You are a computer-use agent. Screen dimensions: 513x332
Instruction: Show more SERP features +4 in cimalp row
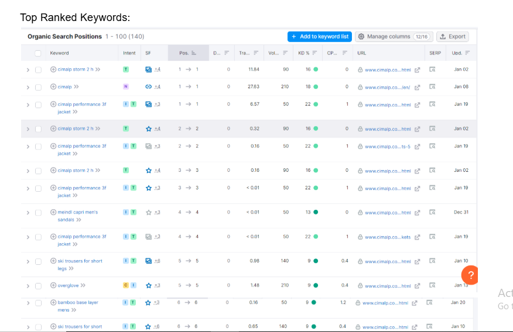158,87
